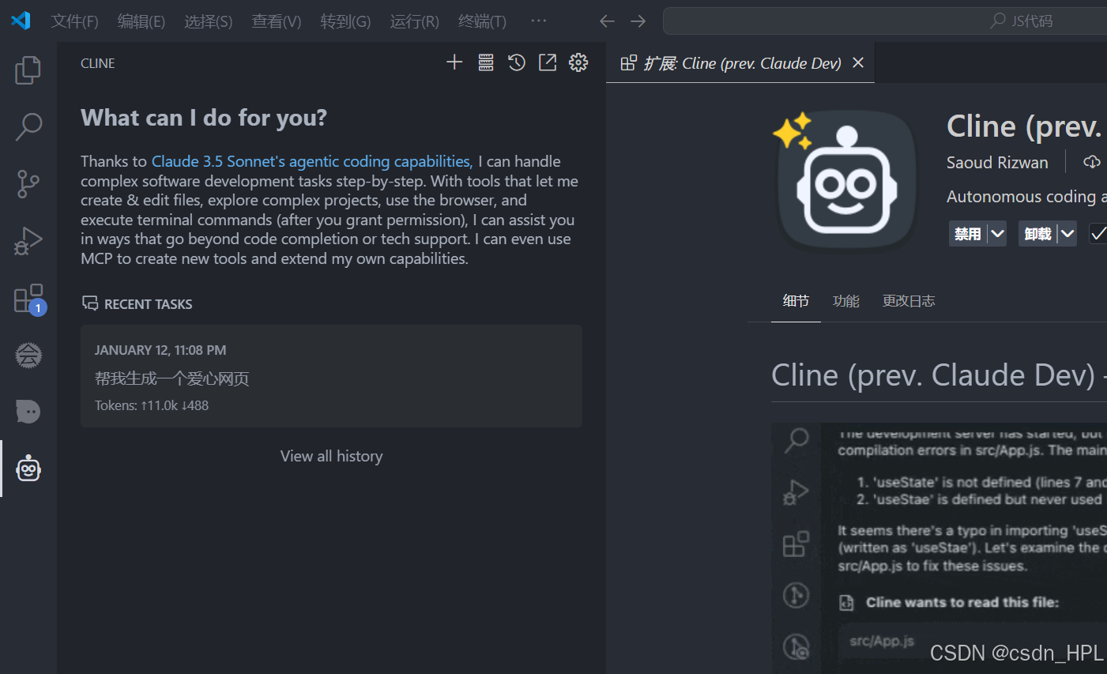This screenshot has height=674, width=1107.
Task: Click the 'What can I do for you?' heading
Action: (x=204, y=118)
